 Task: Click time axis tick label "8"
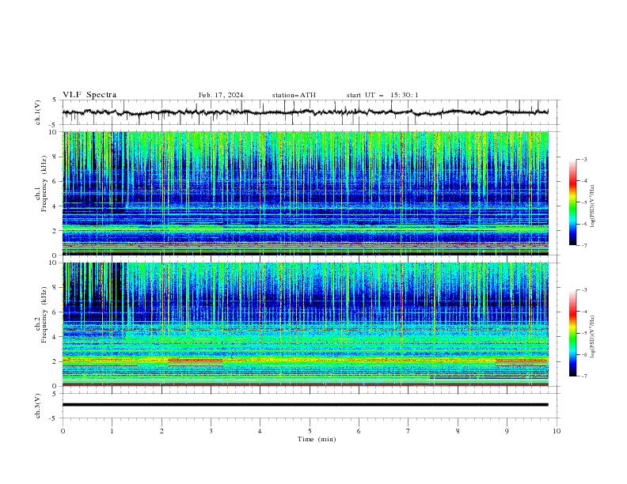point(458,431)
